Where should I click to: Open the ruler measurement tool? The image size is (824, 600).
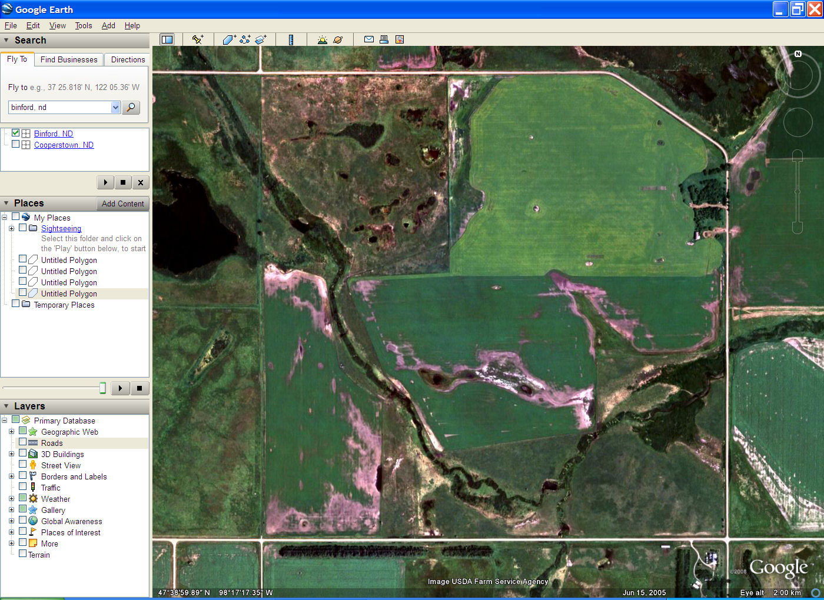(x=291, y=39)
